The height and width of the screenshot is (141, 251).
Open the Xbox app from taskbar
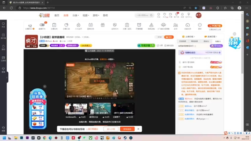pos(91,138)
